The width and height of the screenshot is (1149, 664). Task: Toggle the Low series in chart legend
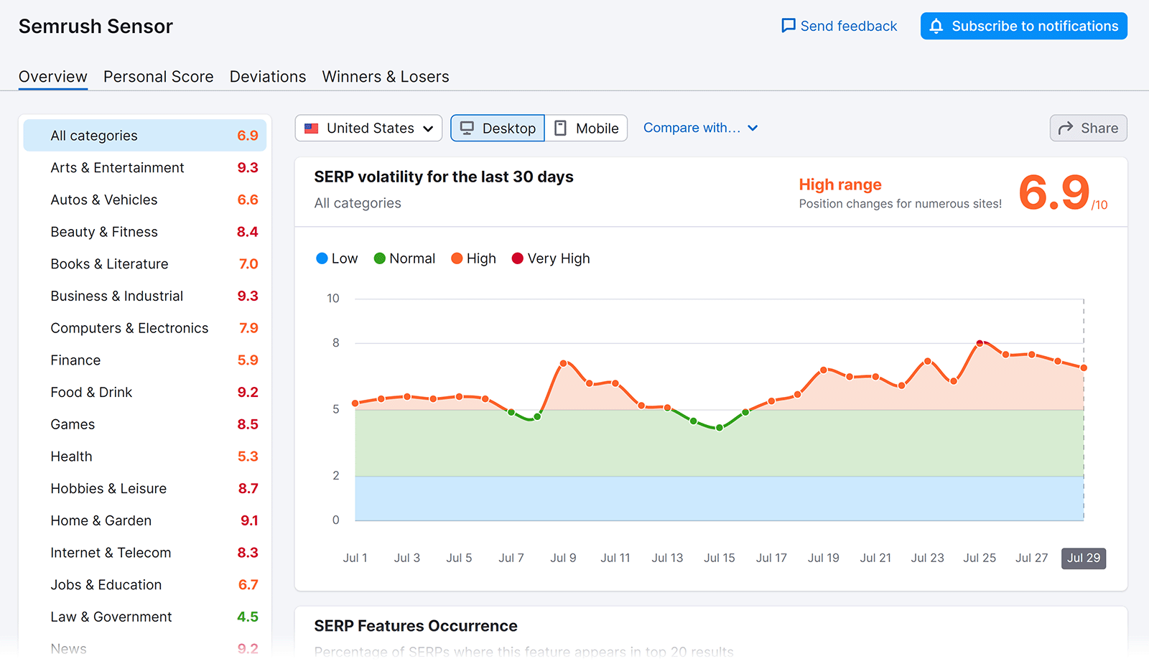[x=337, y=258]
